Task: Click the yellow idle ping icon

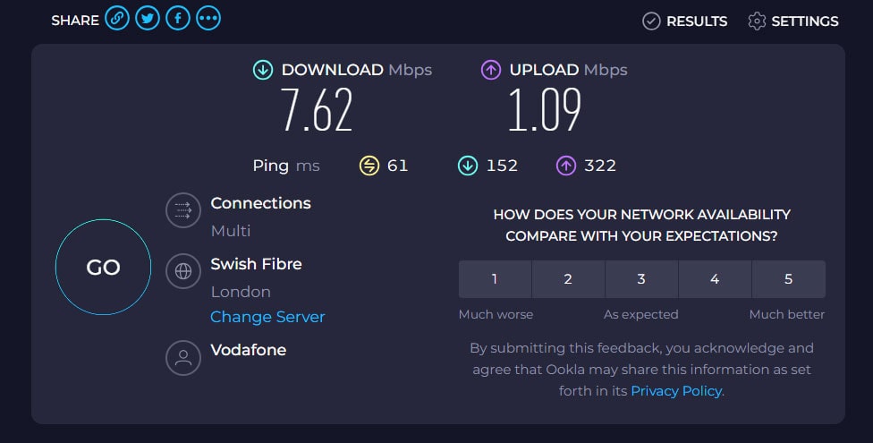Action: [x=369, y=166]
